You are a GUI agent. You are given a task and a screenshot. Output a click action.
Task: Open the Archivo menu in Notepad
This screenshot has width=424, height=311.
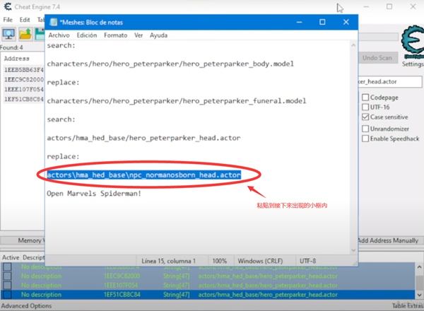(59, 35)
